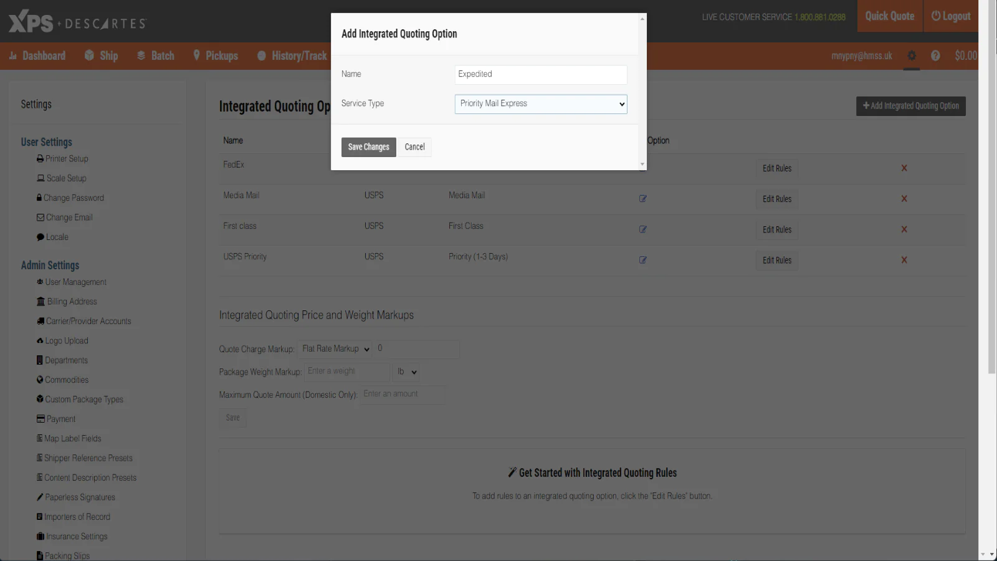Click the Change Password lock icon

(x=39, y=198)
